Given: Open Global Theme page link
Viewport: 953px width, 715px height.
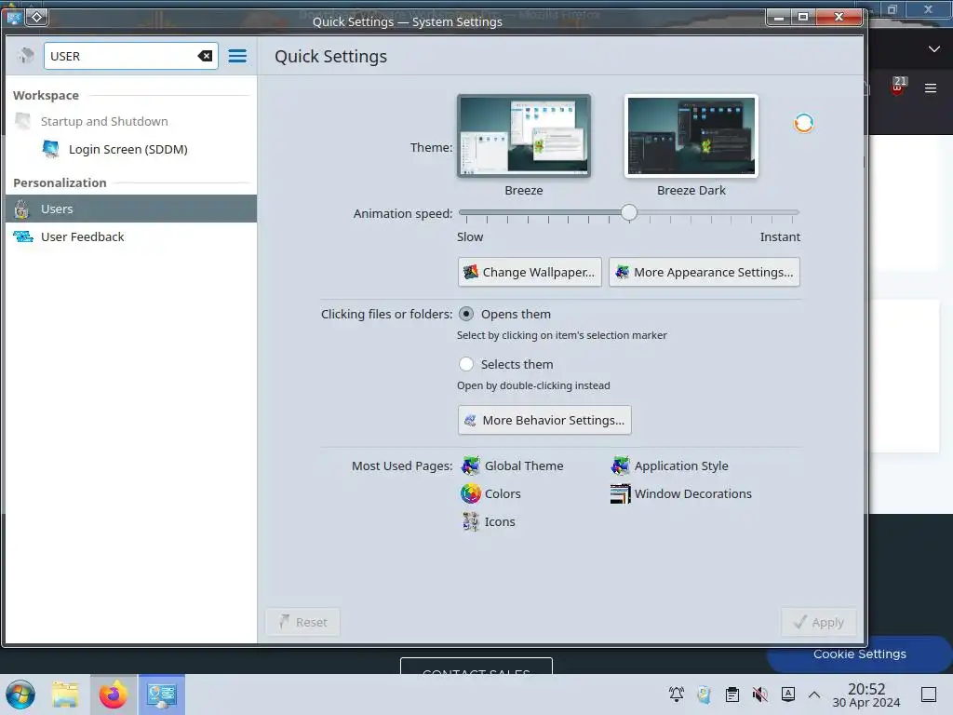Looking at the screenshot, I should [x=524, y=465].
